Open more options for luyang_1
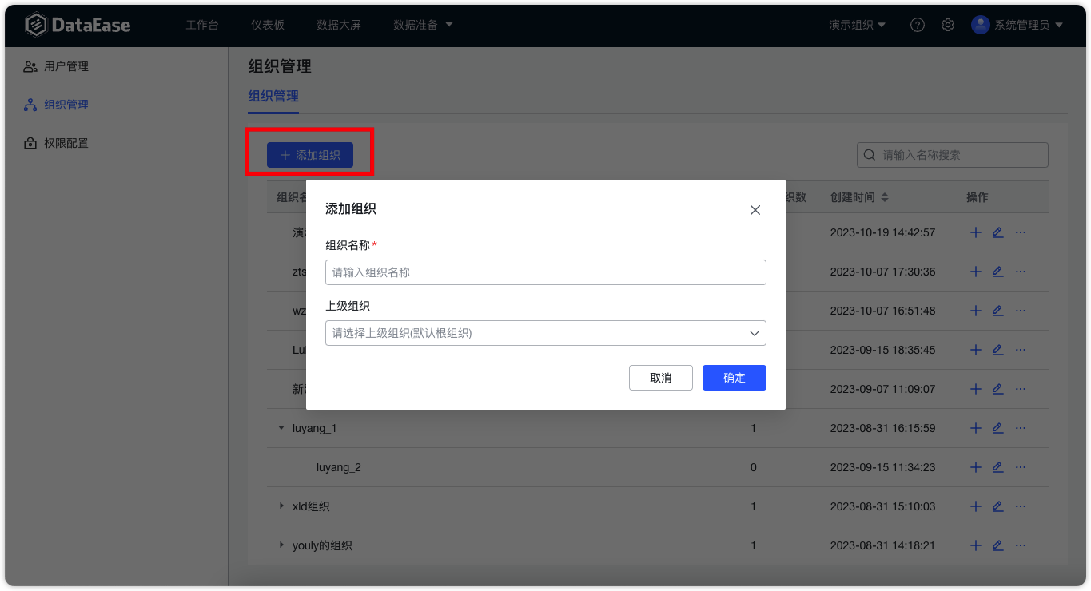 click(1021, 428)
